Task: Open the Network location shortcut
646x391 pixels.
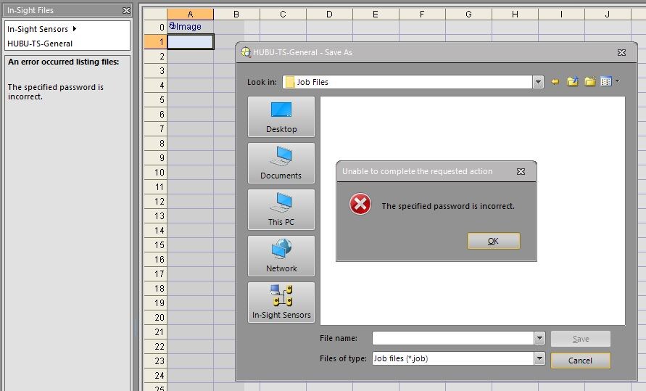Action: 281,256
